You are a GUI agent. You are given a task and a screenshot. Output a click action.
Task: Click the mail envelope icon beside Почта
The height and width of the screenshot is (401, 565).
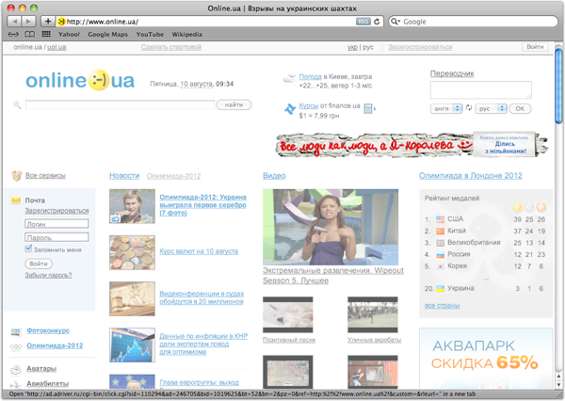pyautogui.click(x=16, y=200)
